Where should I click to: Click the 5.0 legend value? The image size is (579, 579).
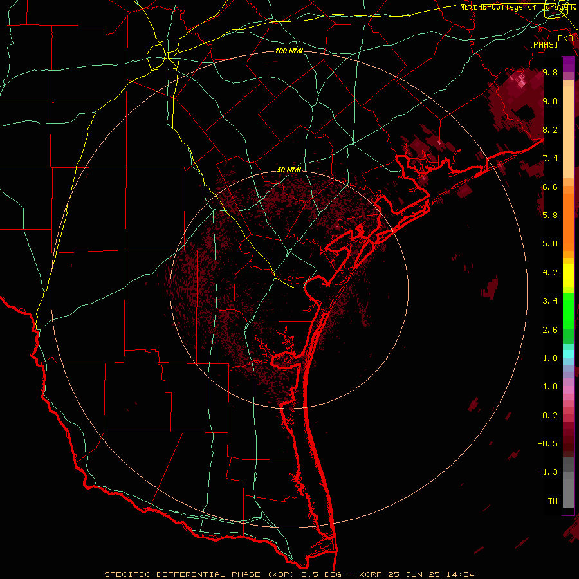tap(550, 244)
